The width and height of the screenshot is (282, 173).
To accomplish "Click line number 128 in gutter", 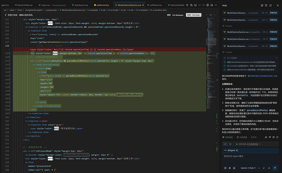I will [7, 46].
